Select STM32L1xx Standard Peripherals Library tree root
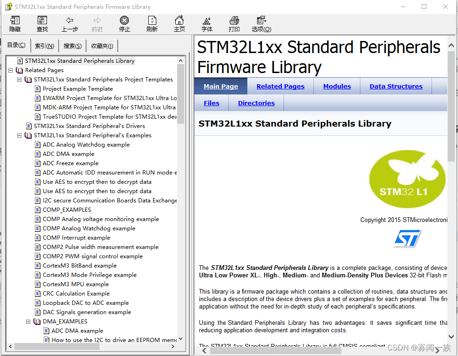 (80, 61)
